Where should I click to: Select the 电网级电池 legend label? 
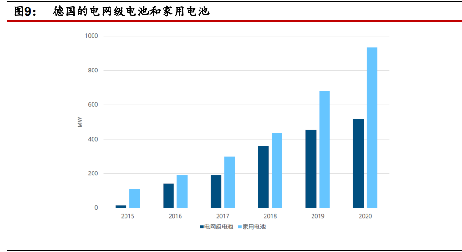219,227
